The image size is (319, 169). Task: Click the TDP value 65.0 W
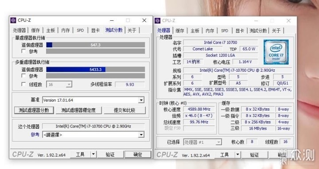pos(249,49)
